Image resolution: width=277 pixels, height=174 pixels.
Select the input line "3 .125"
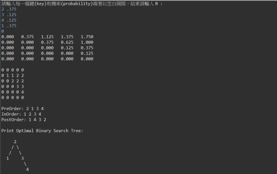(9, 15)
